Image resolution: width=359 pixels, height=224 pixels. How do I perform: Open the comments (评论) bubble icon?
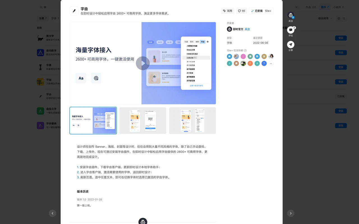coord(291,30)
